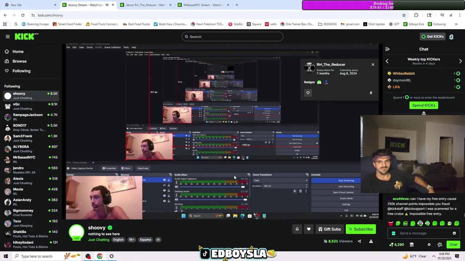465x261 pixels.
Task: Open Chrome from the Windows taskbar
Action: tap(100, 256)
